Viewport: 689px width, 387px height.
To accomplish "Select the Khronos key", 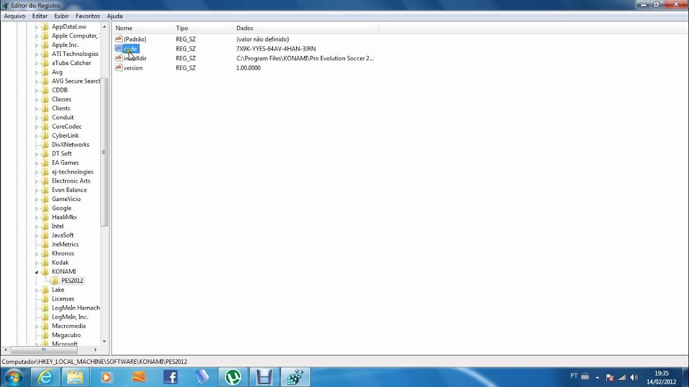I will click(x=63, y=254).
